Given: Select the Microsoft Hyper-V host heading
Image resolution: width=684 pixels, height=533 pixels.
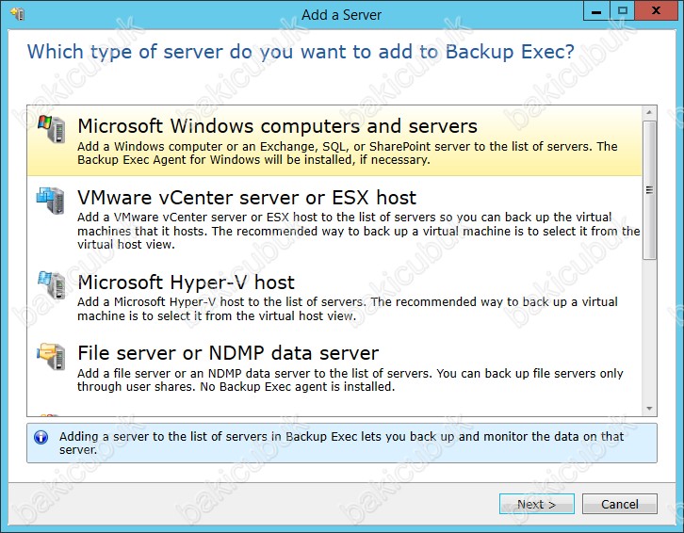Looking at the screenshot, I should coord(186,283).
